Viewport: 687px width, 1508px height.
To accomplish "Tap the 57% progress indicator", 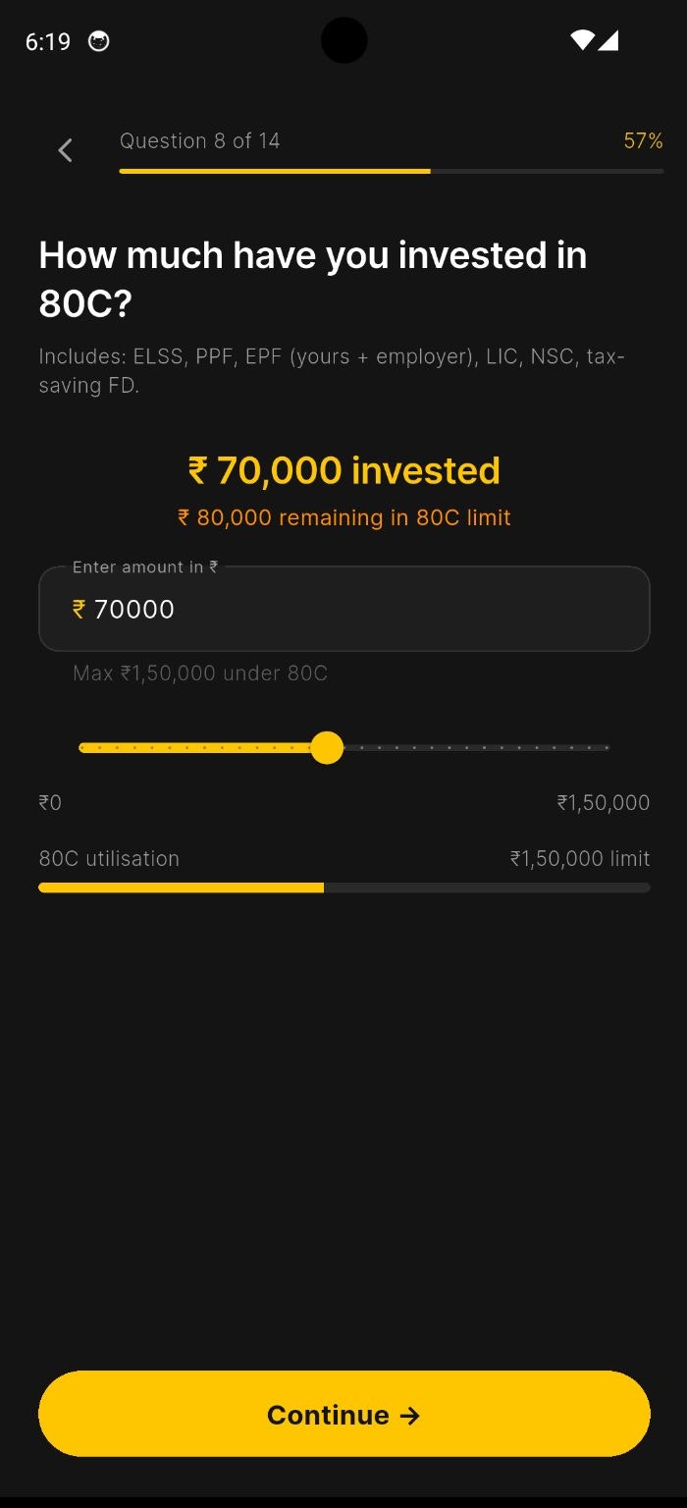I will pyautogui.click(x=643, y=141).
